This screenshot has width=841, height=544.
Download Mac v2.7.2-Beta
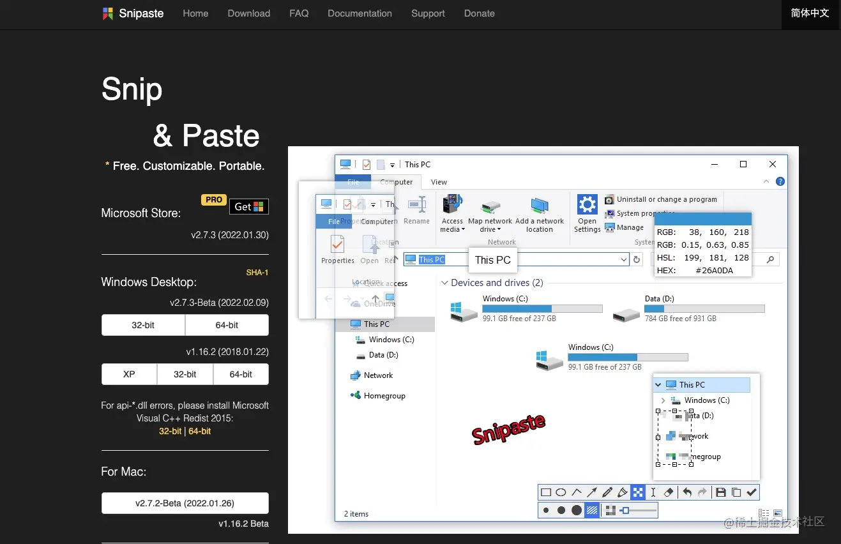[185, 503]
